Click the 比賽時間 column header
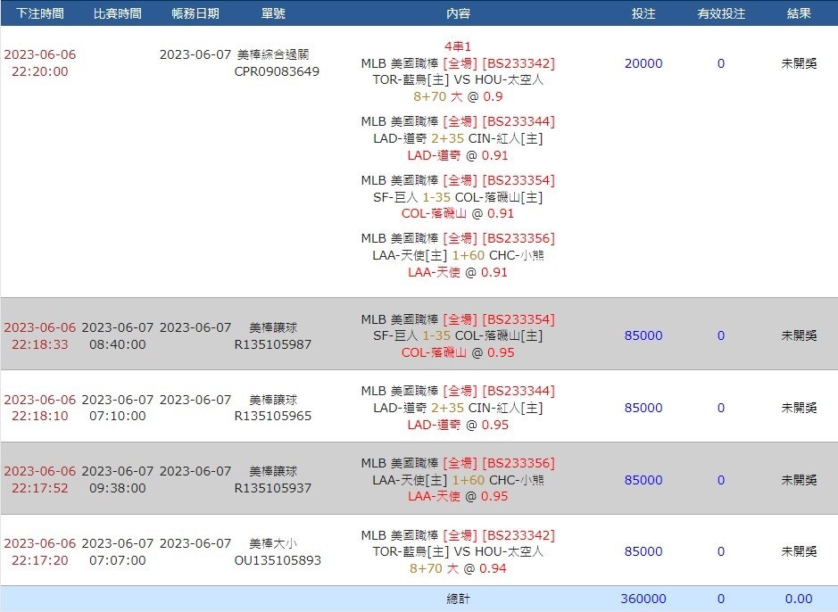 tap(117, 13)
